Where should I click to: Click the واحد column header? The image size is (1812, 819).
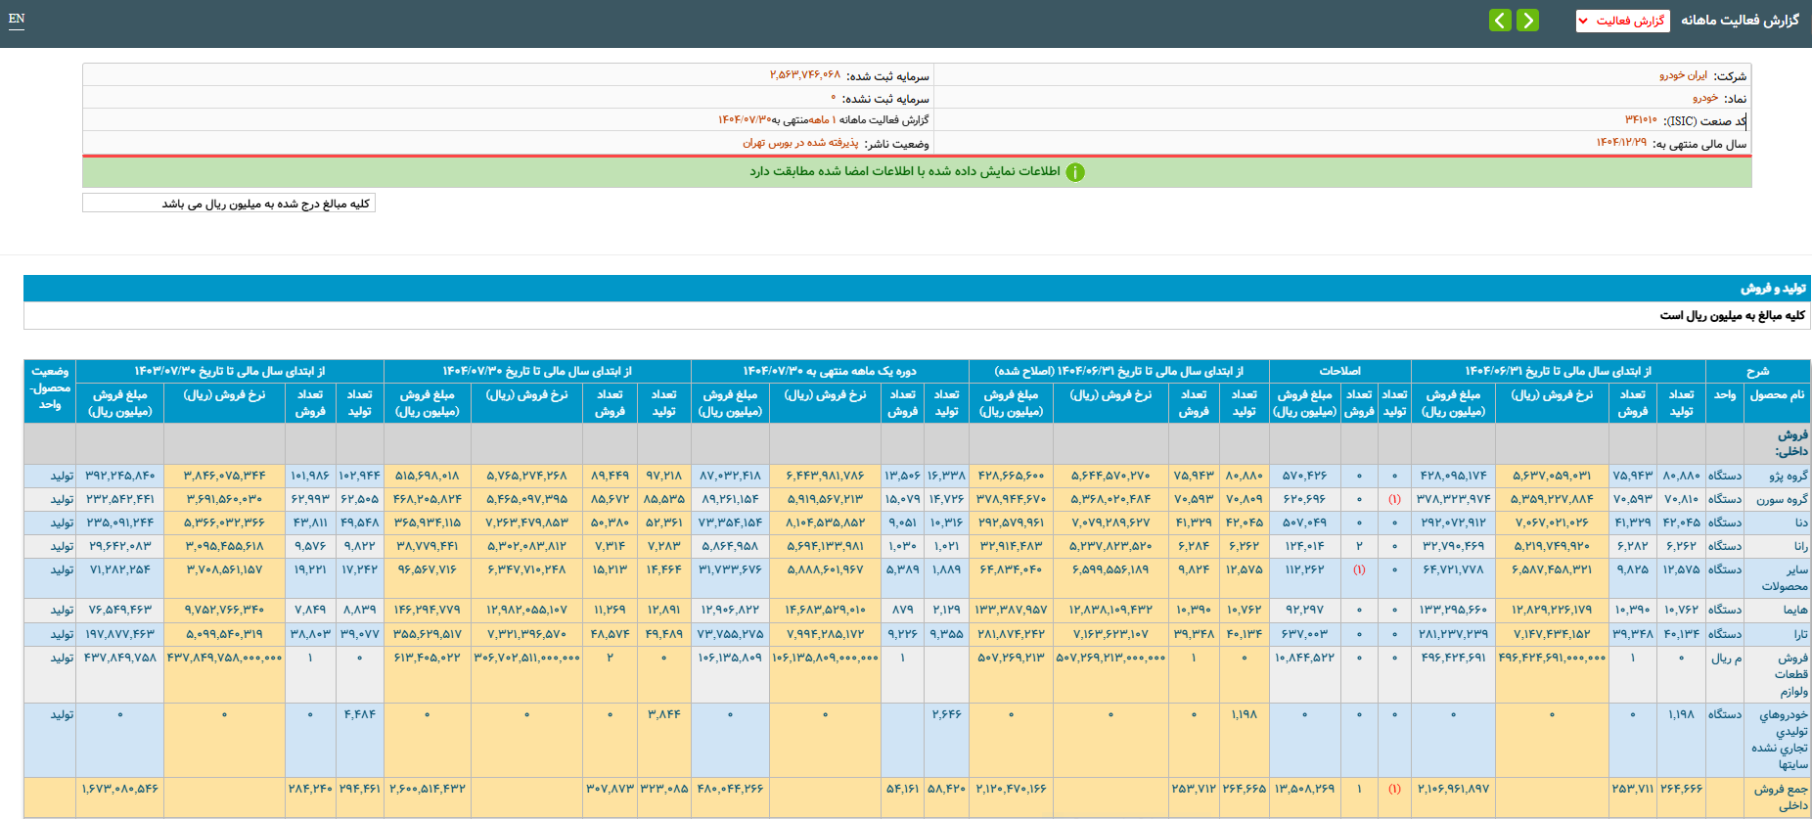(1725, 394)
